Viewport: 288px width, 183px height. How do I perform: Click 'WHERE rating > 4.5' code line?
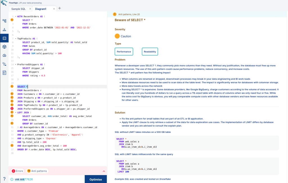[34, 76]
